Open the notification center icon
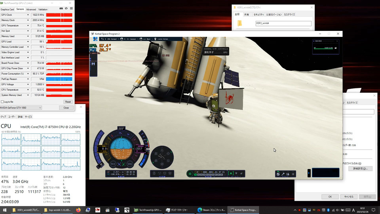Image resolution: width=380 pixels, height=214 pixels. [373, 210]
